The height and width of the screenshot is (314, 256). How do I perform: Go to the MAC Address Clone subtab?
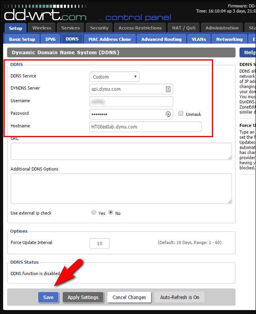(x=110, y=39)
